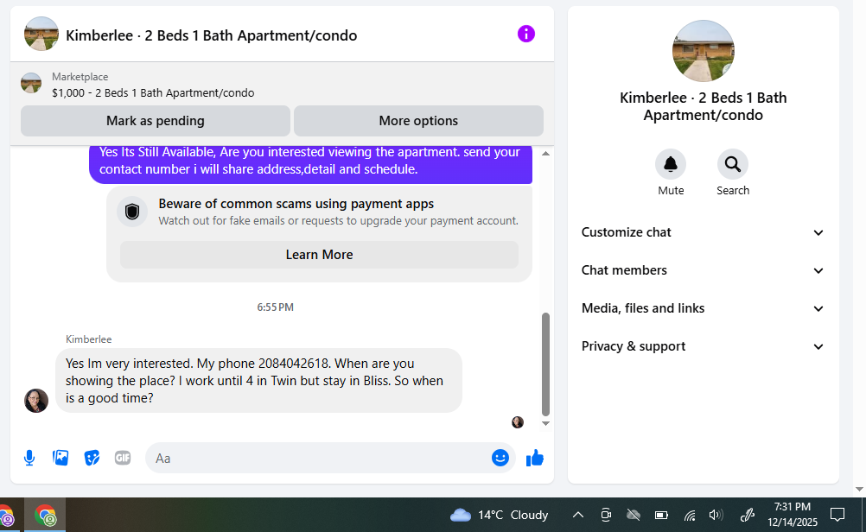Open conversation info with purple i icon

point(525,35)
